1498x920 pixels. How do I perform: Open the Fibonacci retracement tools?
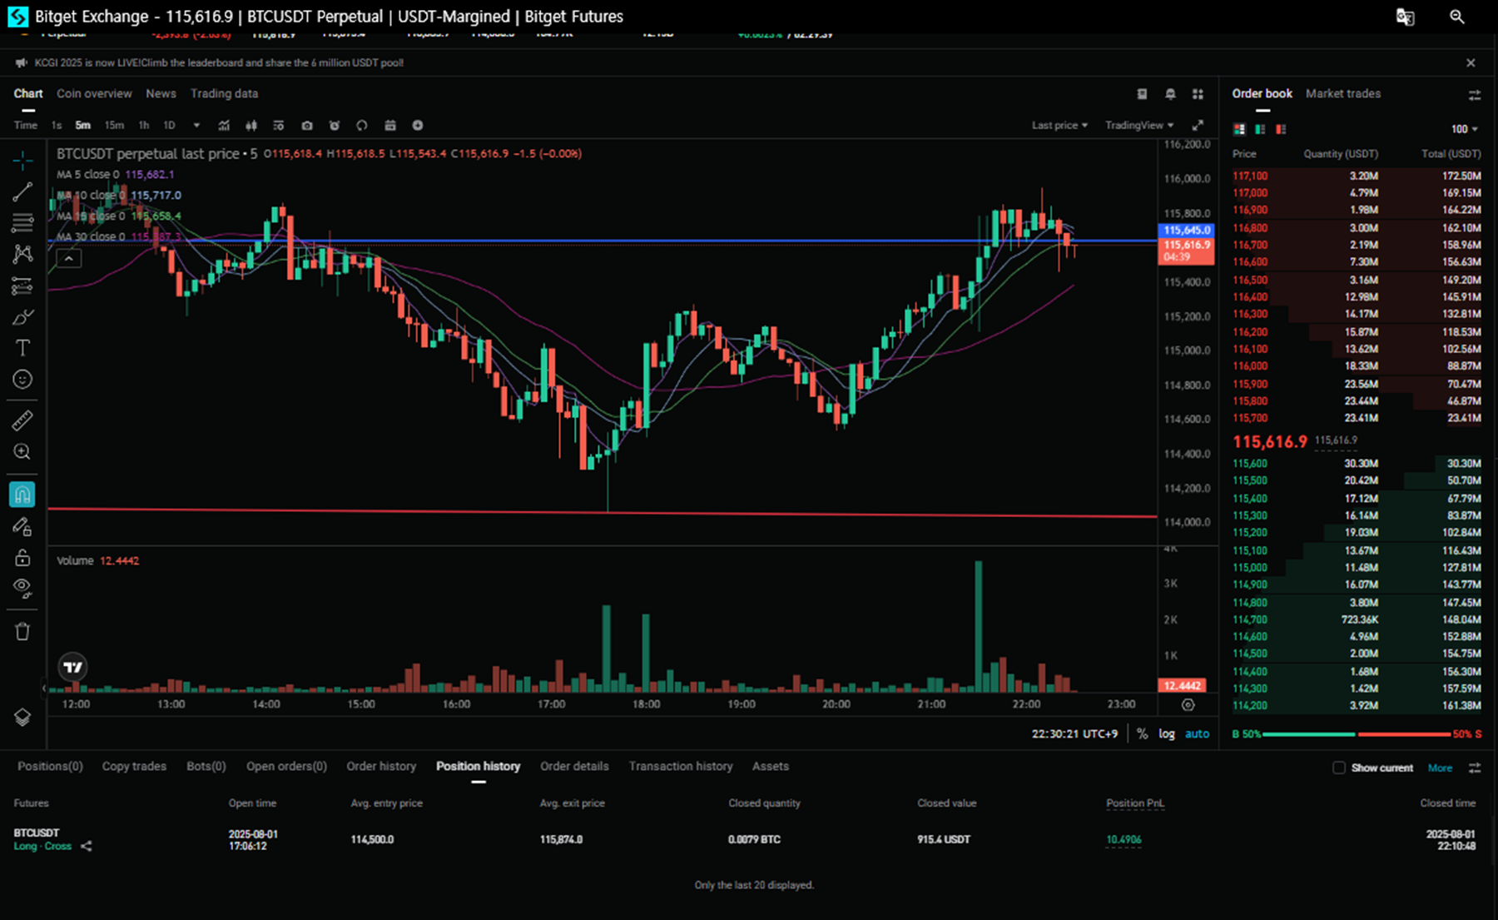22,222
